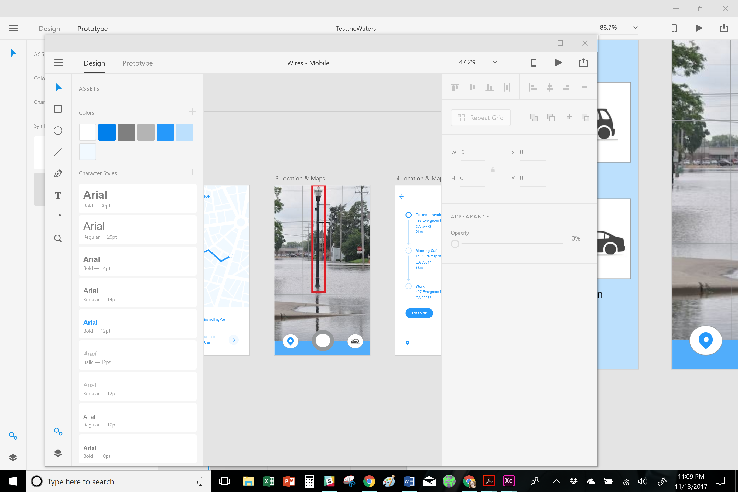Viewport: 738px width, 492px height.
Task: Select the Ellipse tool
Action: point(58,131)
